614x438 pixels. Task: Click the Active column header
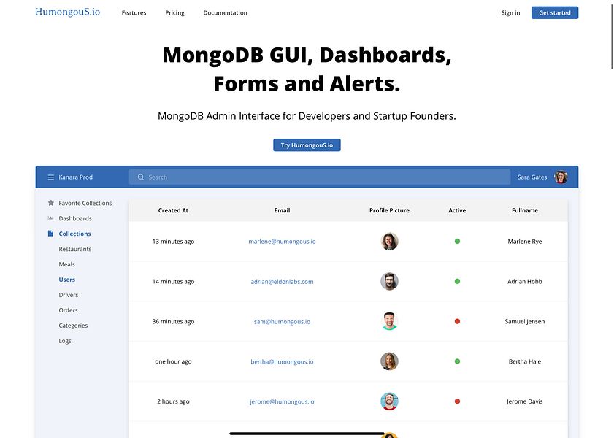click(457, 210)
